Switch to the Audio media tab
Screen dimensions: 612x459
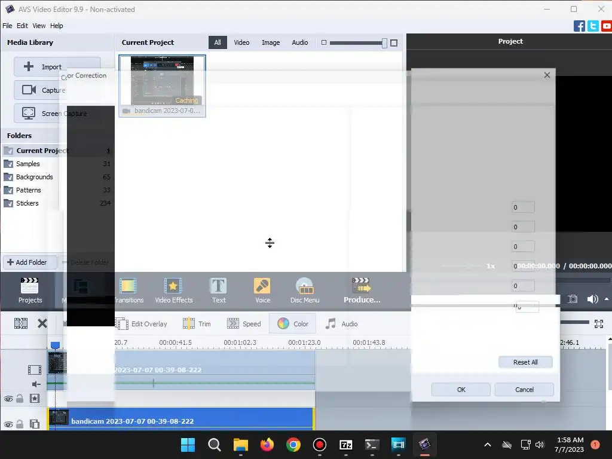[x=300, y=42]
